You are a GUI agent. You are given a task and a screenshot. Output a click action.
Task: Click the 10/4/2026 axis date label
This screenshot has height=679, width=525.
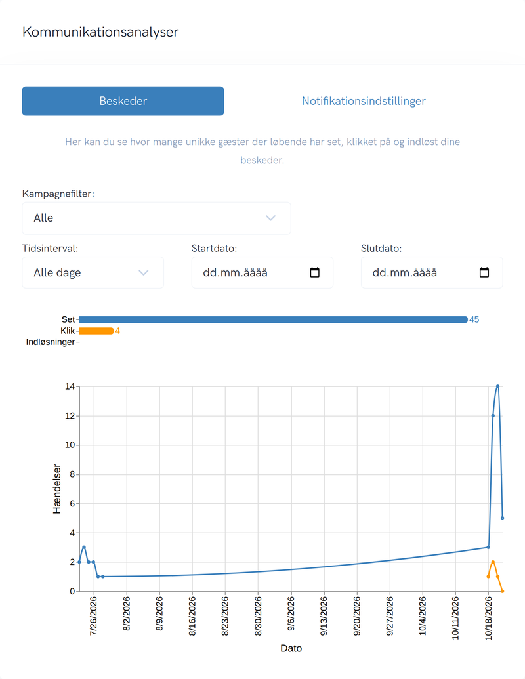(x=423, y=616)
